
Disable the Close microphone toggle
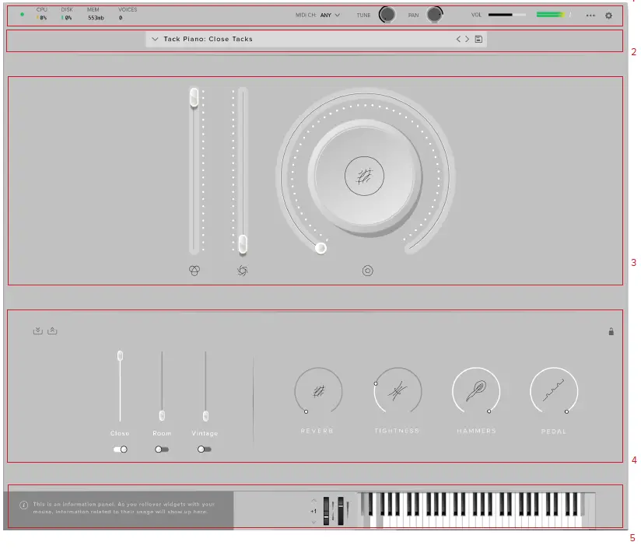point(121,449)
